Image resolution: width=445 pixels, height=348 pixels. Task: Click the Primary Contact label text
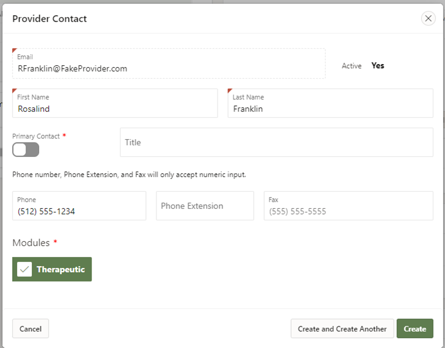point(36,136)
